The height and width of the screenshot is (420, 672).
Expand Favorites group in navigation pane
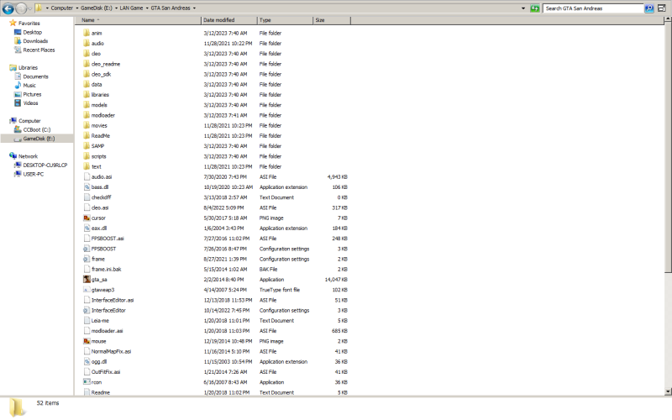click(x=29, y=24)
